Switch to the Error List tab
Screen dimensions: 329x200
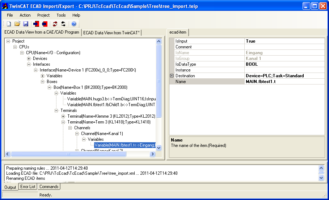(x=28, y=186)
